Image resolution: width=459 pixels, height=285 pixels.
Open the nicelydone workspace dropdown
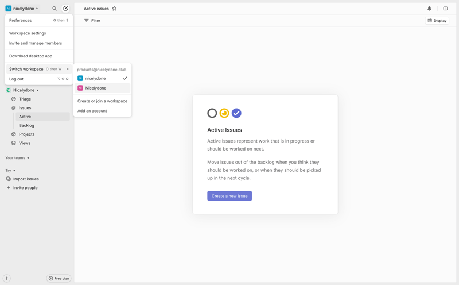[22, 9]
